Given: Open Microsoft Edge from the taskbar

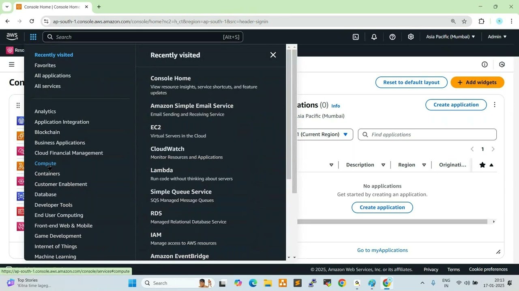Looking at the screenshot, I should [253, 283].
